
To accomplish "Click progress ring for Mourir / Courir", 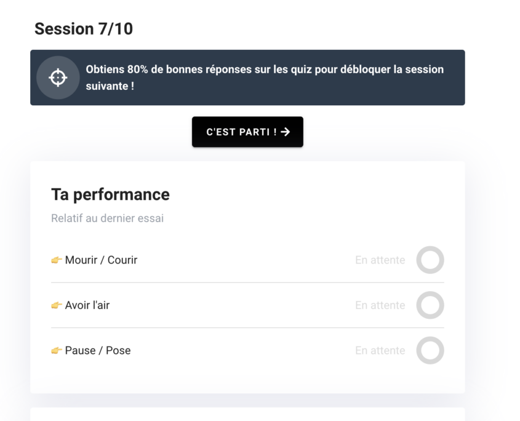I will (x=430, y=260).
